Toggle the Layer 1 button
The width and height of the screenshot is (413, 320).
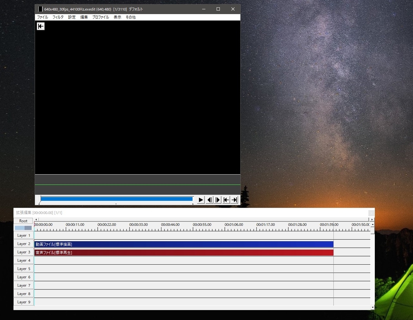pos(24,235)
